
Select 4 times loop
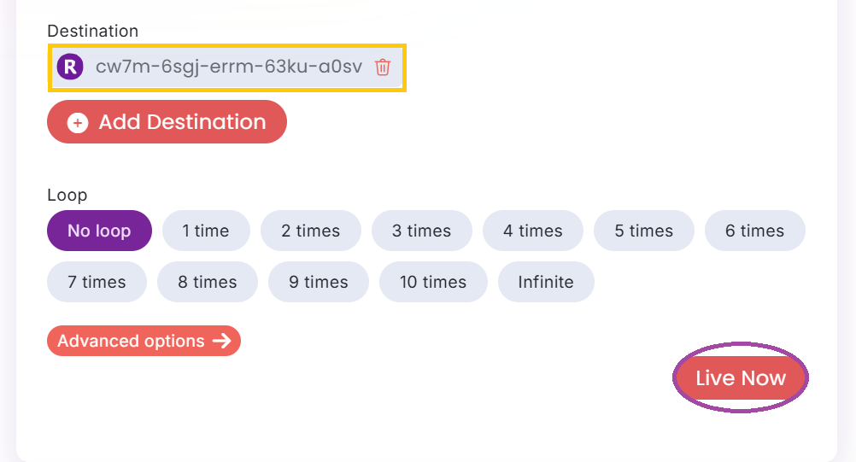[533, 231]
